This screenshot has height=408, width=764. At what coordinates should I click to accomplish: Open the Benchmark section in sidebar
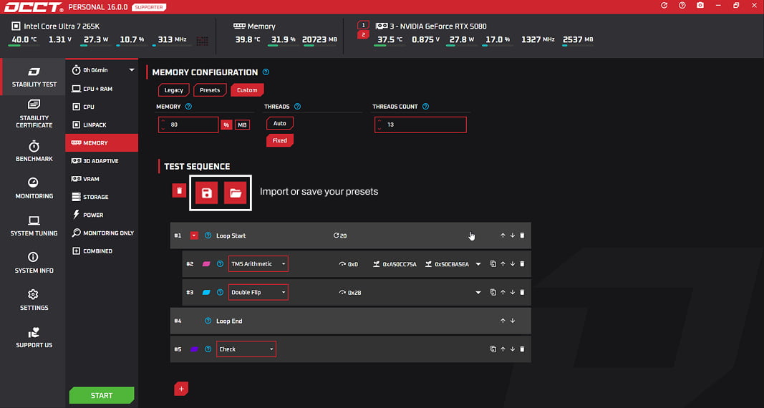[34, 152]
